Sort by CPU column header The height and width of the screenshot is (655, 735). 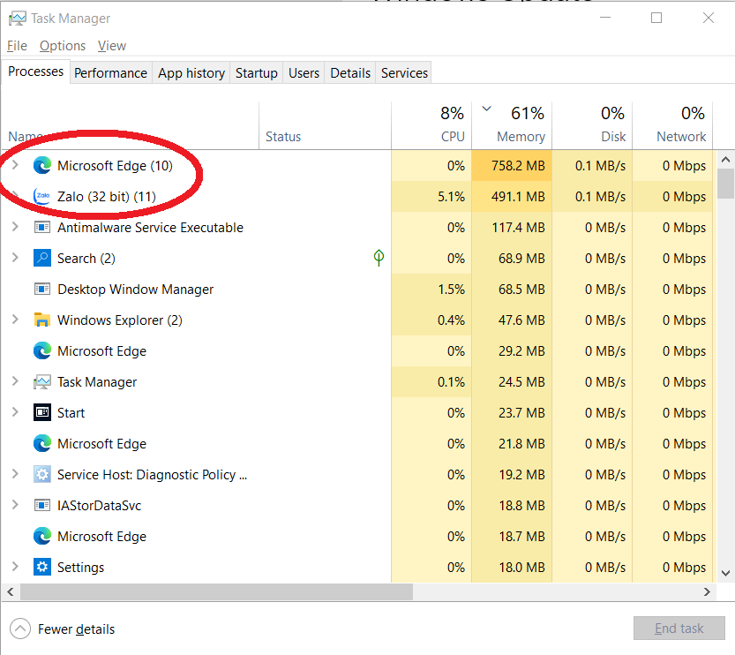(x=431, y=124)
